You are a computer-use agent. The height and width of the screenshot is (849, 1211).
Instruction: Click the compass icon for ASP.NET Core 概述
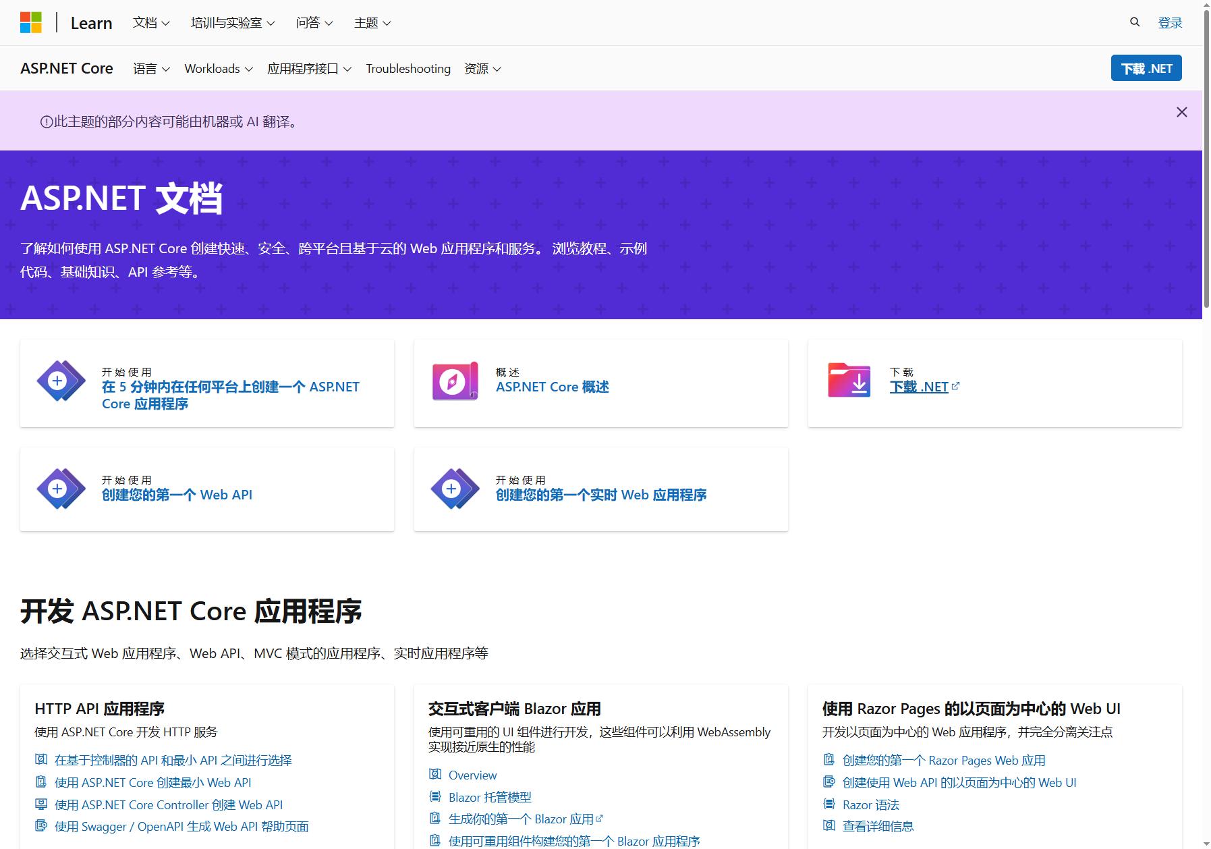(x=455, y=381)
